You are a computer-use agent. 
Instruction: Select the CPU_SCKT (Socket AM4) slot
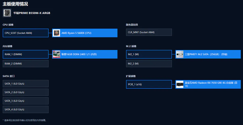point(26,33)
